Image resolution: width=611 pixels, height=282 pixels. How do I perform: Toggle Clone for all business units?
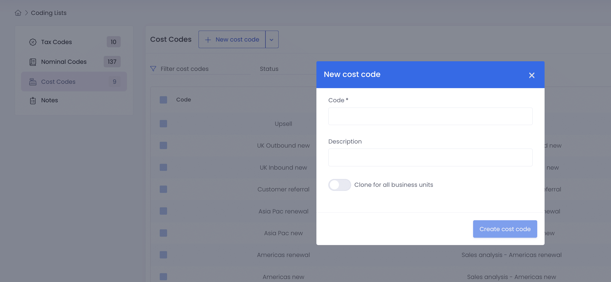click(339, 185)
